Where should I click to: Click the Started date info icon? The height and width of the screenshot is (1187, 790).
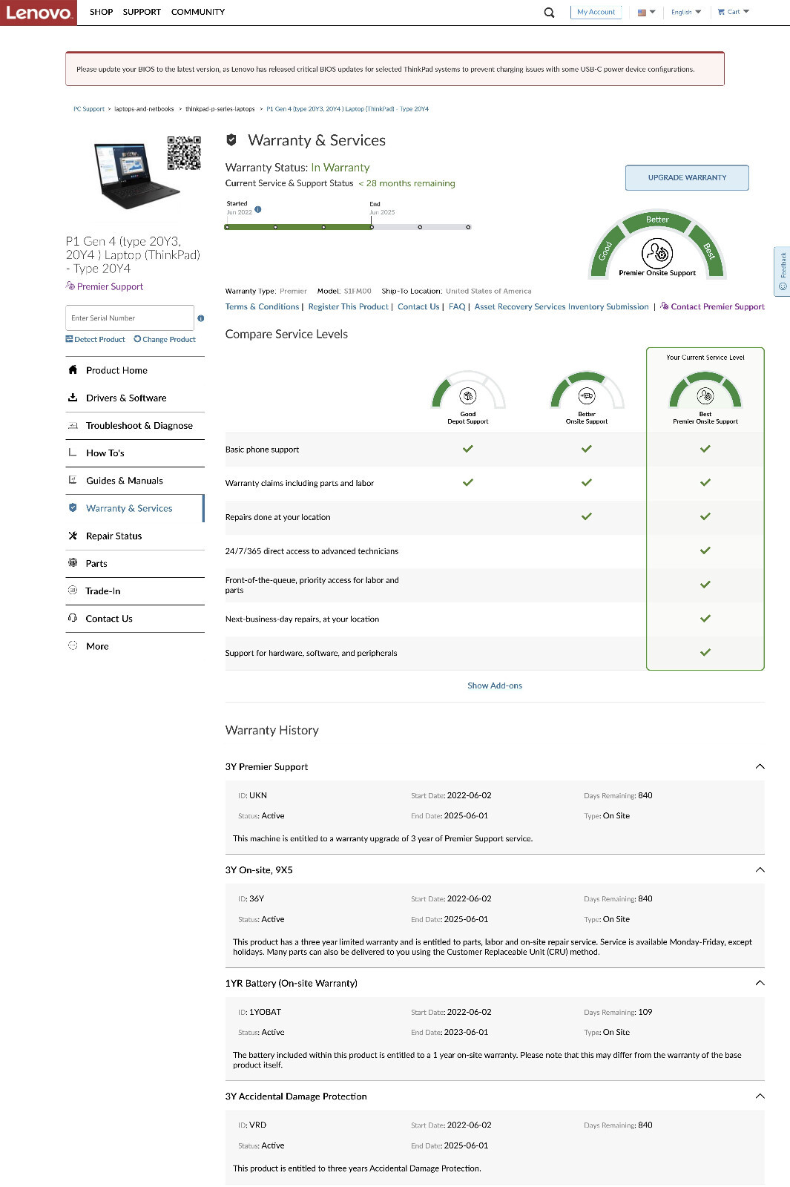pos(258,209)
